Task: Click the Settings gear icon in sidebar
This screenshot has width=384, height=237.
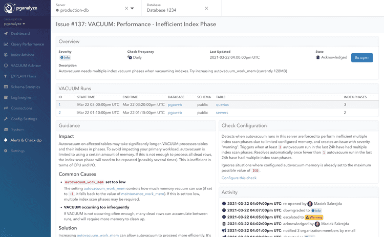Action: [6, 151]
